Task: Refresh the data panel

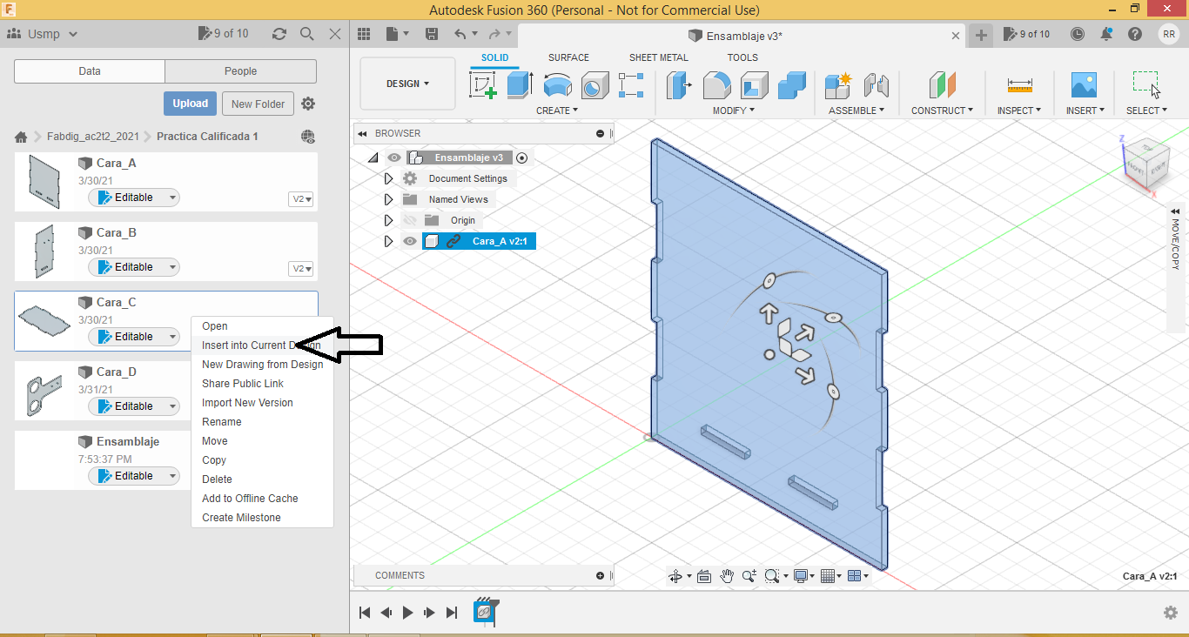Action: [279, 34]
